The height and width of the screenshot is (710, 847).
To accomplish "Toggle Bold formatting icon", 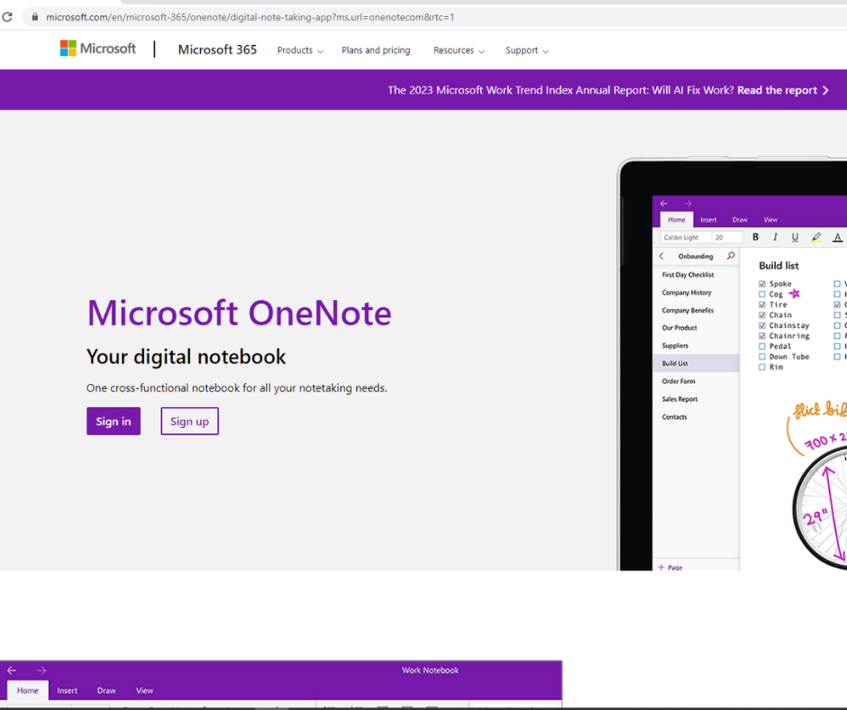I will click(755, 237).
